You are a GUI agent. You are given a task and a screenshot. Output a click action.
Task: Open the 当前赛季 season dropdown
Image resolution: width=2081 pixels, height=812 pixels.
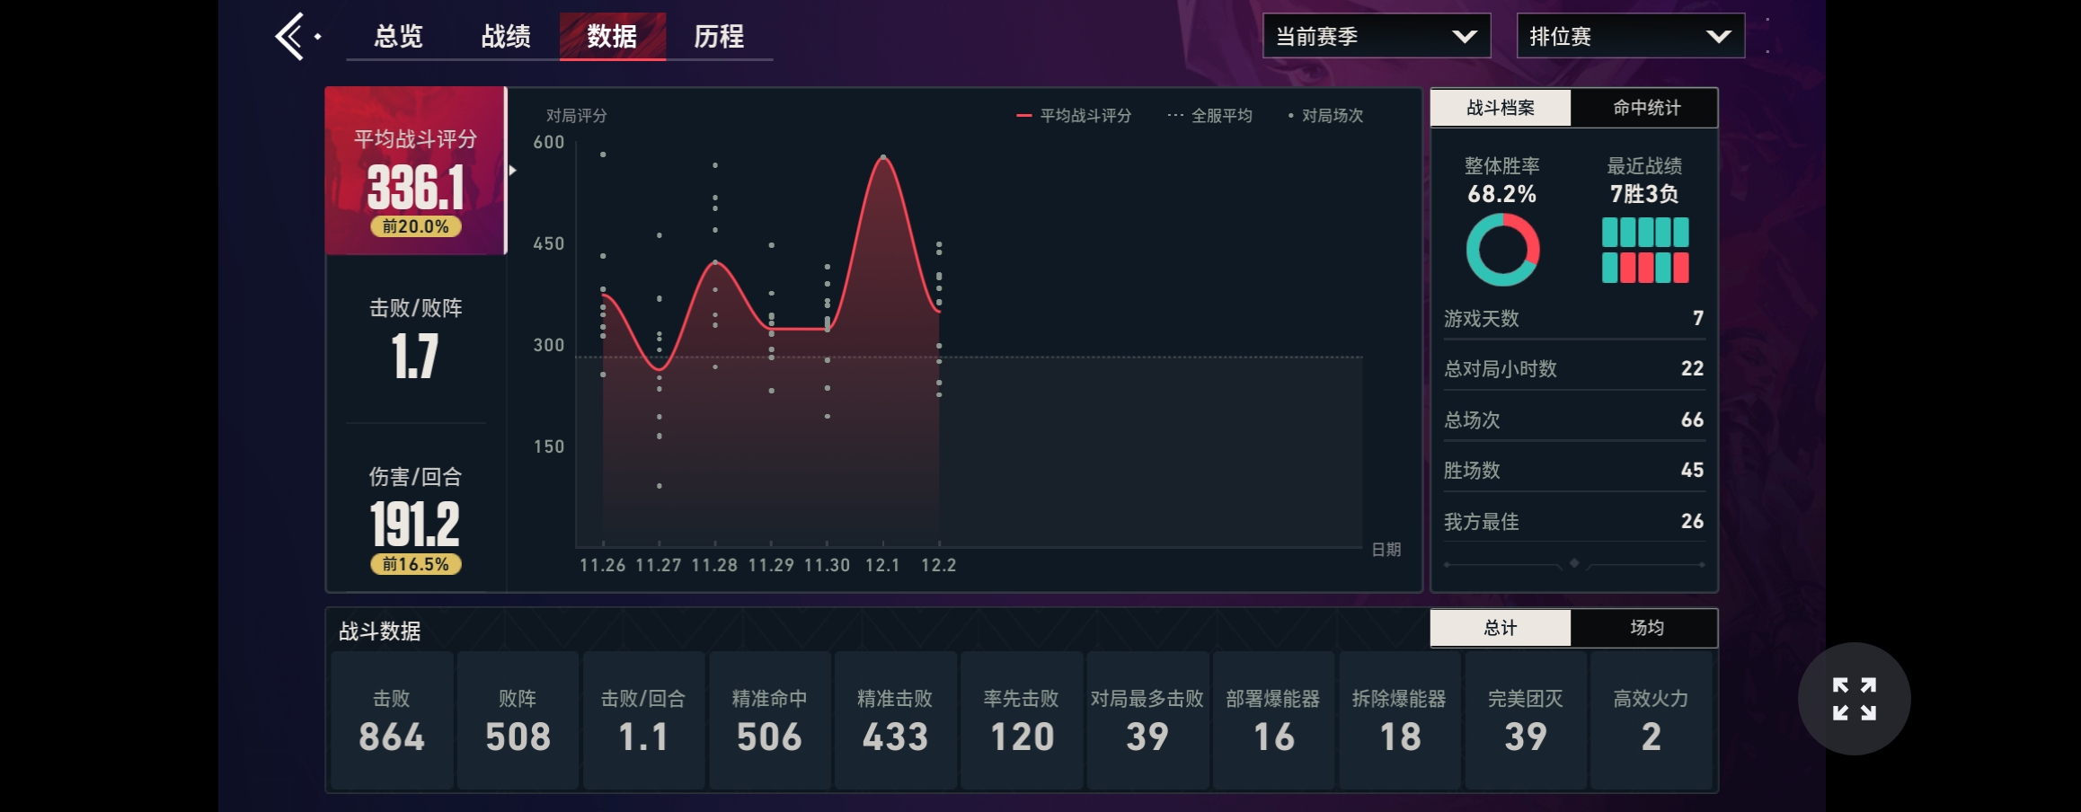(1376, 37)
